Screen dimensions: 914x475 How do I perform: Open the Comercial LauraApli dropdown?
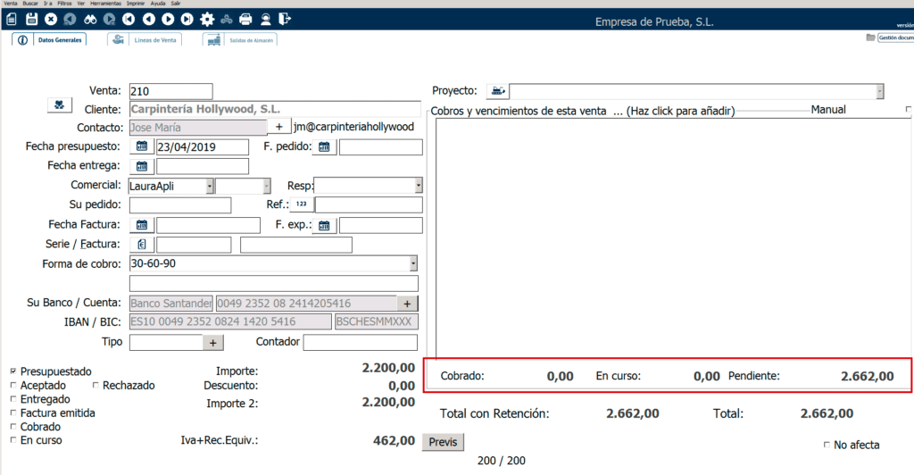210,186
